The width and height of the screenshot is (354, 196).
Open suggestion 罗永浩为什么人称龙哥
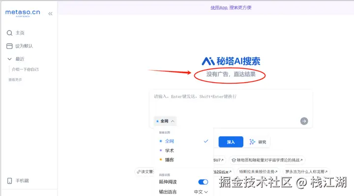pyautogui.click(x=306, y=171)
